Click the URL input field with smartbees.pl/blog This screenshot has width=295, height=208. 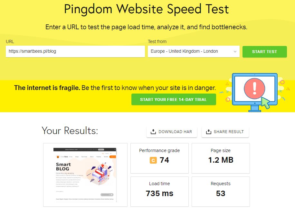pos(75,51)
